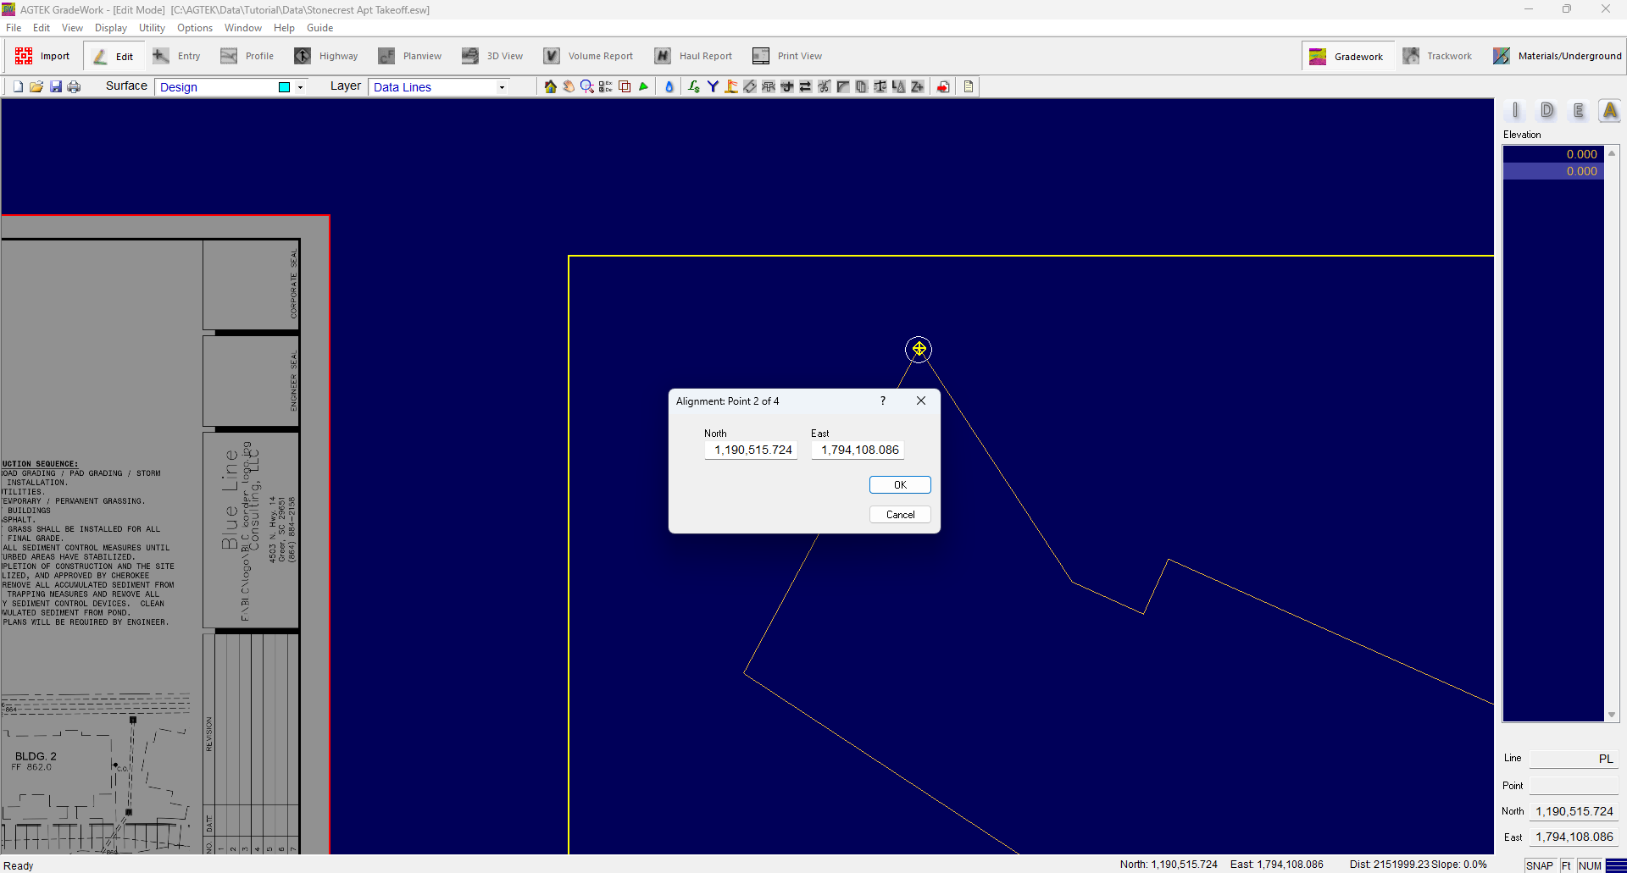Switch to the 3D View
The height and width of the screenshot is (873, 1627).
(492, 55)
